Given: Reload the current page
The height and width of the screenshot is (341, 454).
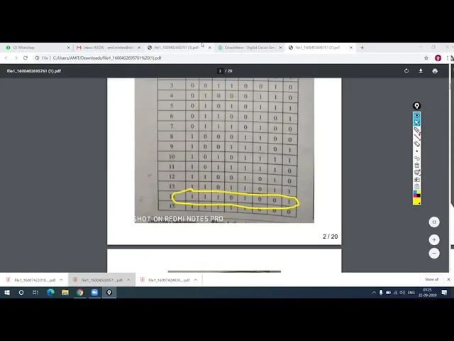Looking at the screenshot, I should click(x=26, y=58).
